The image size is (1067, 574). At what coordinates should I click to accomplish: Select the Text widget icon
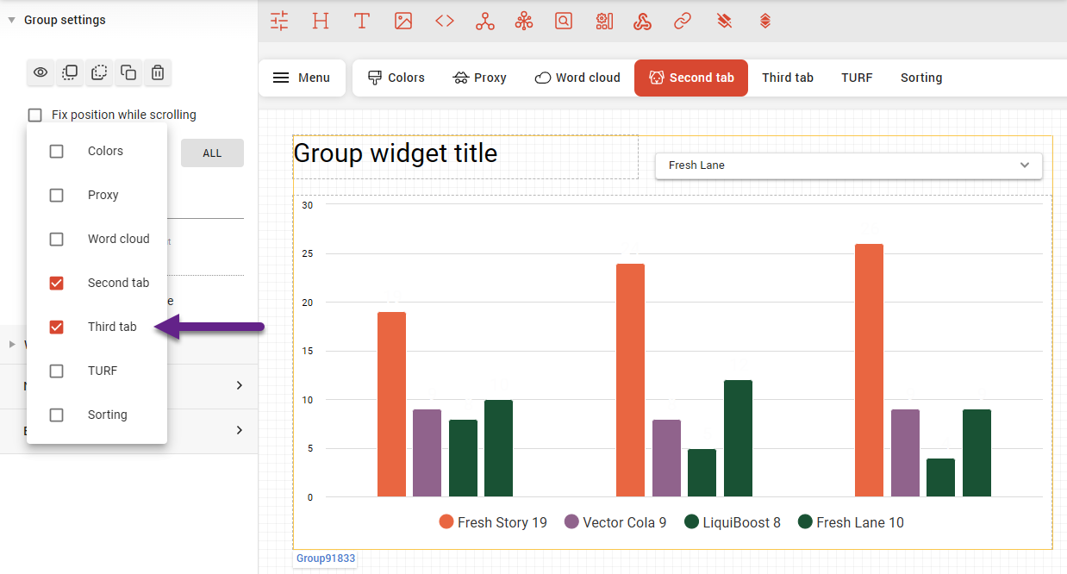361,20
